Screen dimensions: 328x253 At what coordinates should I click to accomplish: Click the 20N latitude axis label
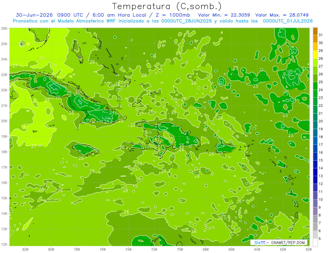4,121
